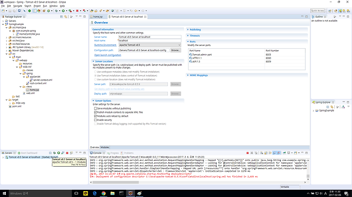Click the Boot Dashboard green toolbar icon
The width and height of the screenshot is (352, 197).
tap(29, 11)
